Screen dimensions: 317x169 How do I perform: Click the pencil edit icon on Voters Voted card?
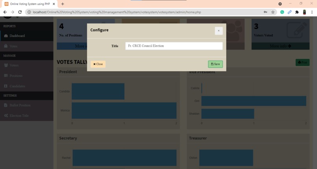[297, 30]
